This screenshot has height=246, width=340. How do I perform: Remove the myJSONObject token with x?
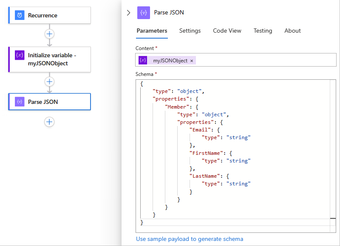tap(192, 61)
